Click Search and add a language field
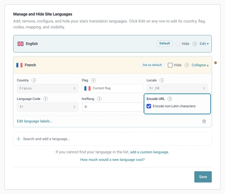The height and width of the screenshot is (194, 225). 112,139
